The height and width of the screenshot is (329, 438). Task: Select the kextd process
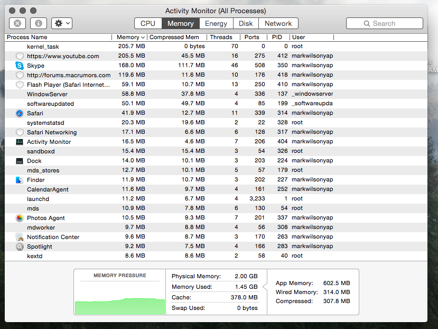(x=216, y=255)
